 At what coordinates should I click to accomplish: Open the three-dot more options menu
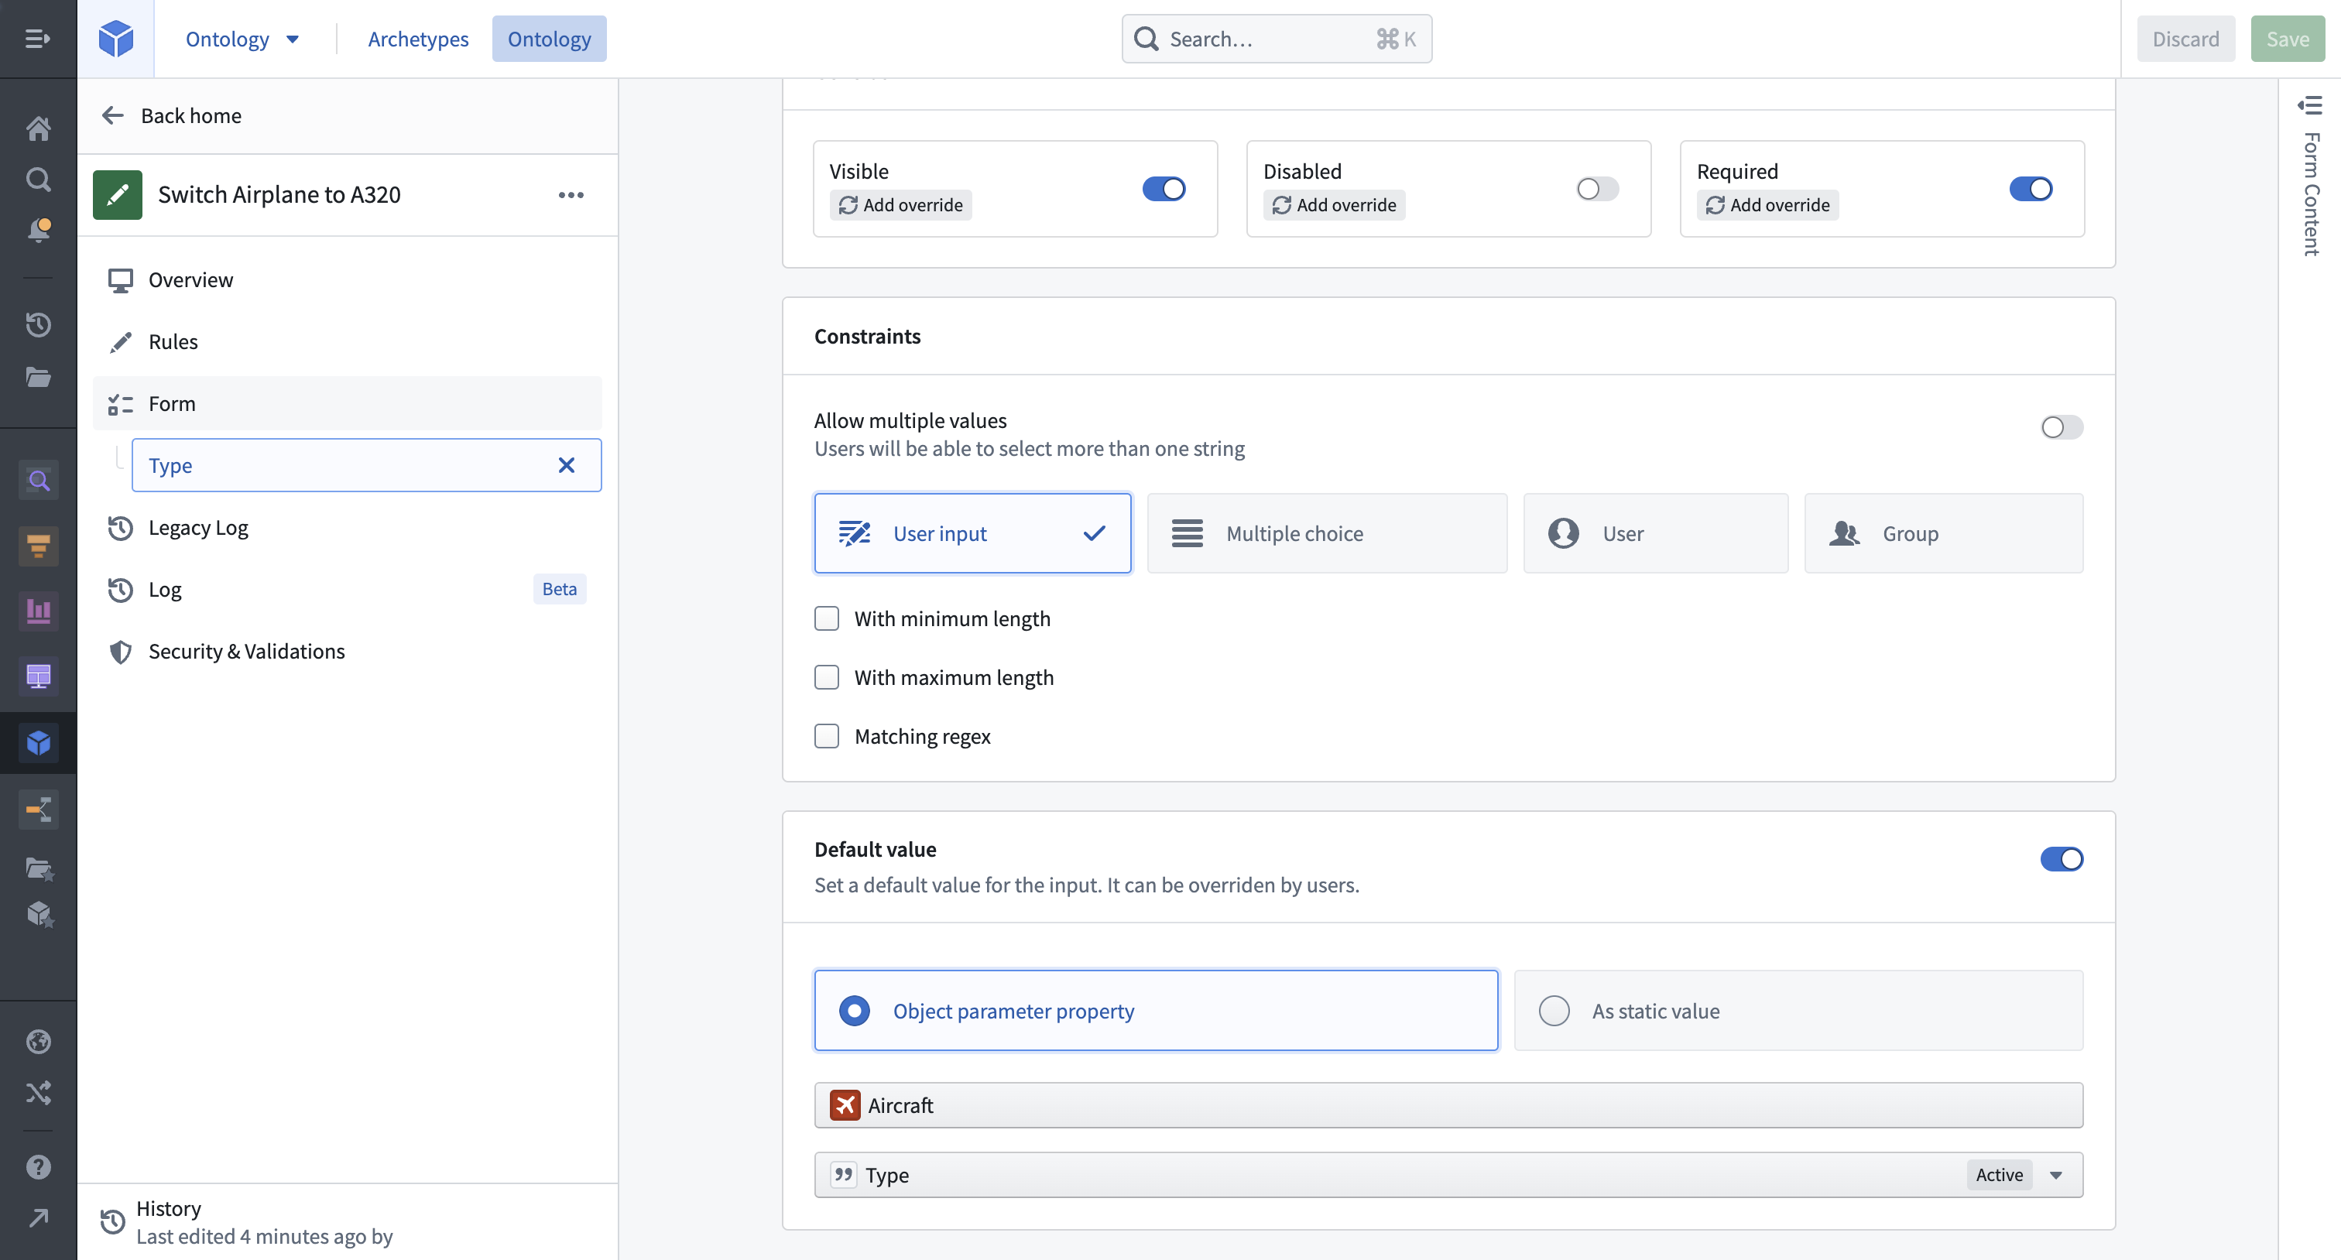click(x=571, y=194)
